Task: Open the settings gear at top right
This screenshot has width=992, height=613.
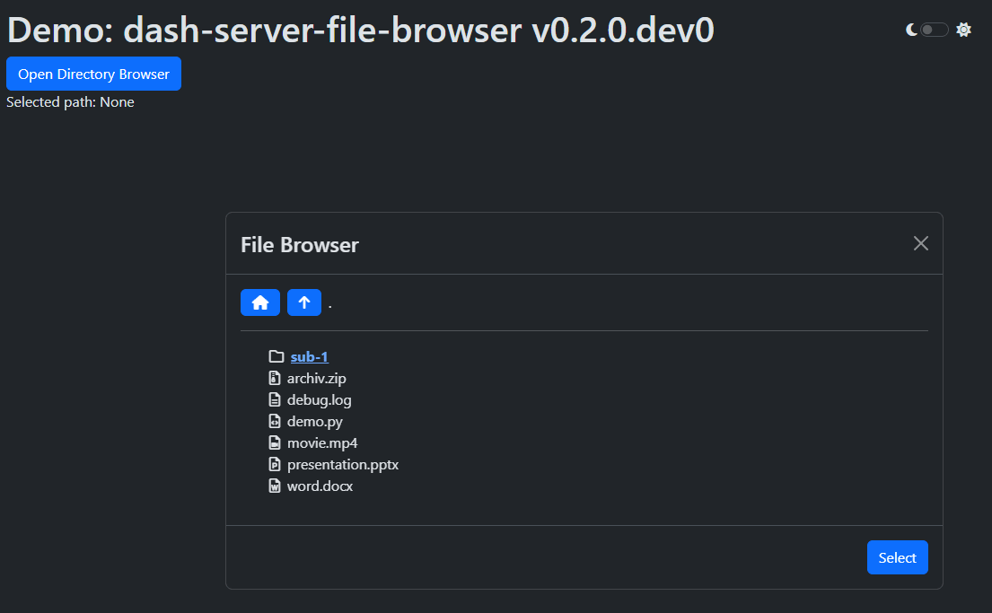Action: click(963, 29)
